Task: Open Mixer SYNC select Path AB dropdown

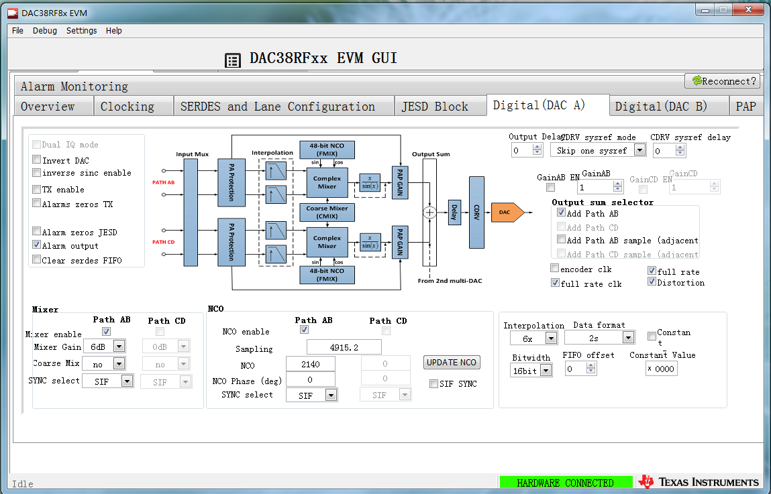Action: pyautogui.click(x=127, y=381)
